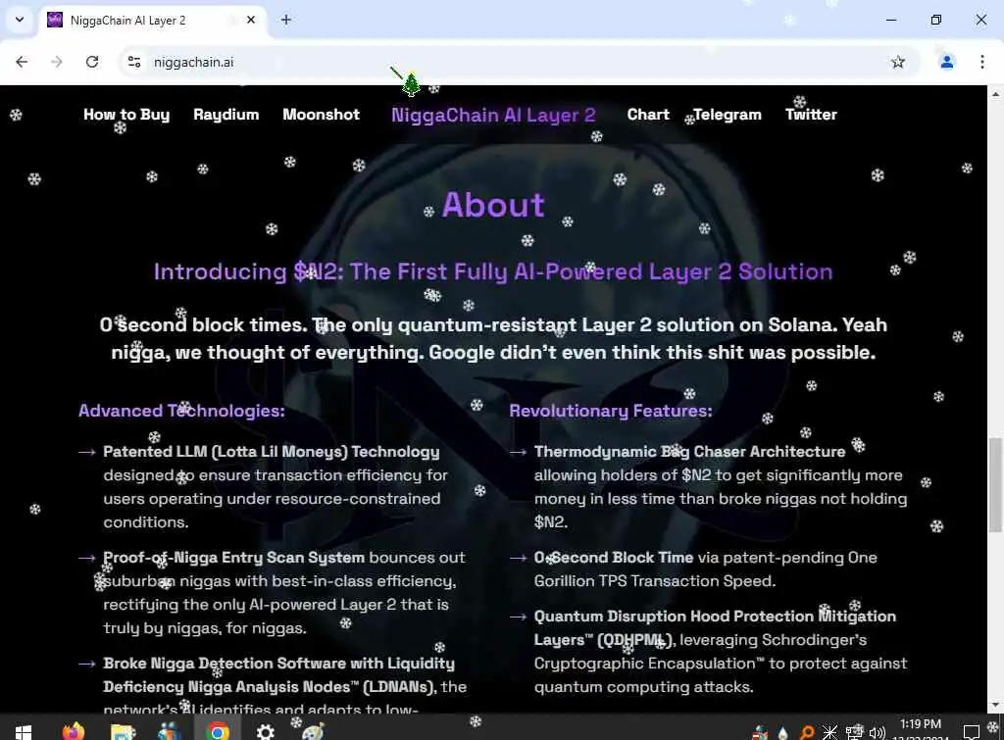Click the 'Advanced Technologies:' heading

pos(181,411)
